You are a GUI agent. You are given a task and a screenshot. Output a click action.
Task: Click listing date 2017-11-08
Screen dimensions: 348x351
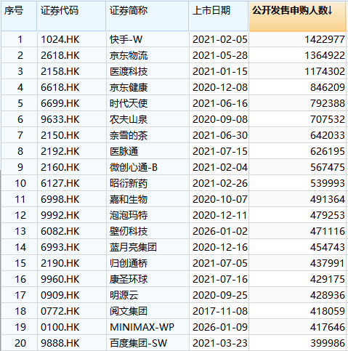(219, 311)
